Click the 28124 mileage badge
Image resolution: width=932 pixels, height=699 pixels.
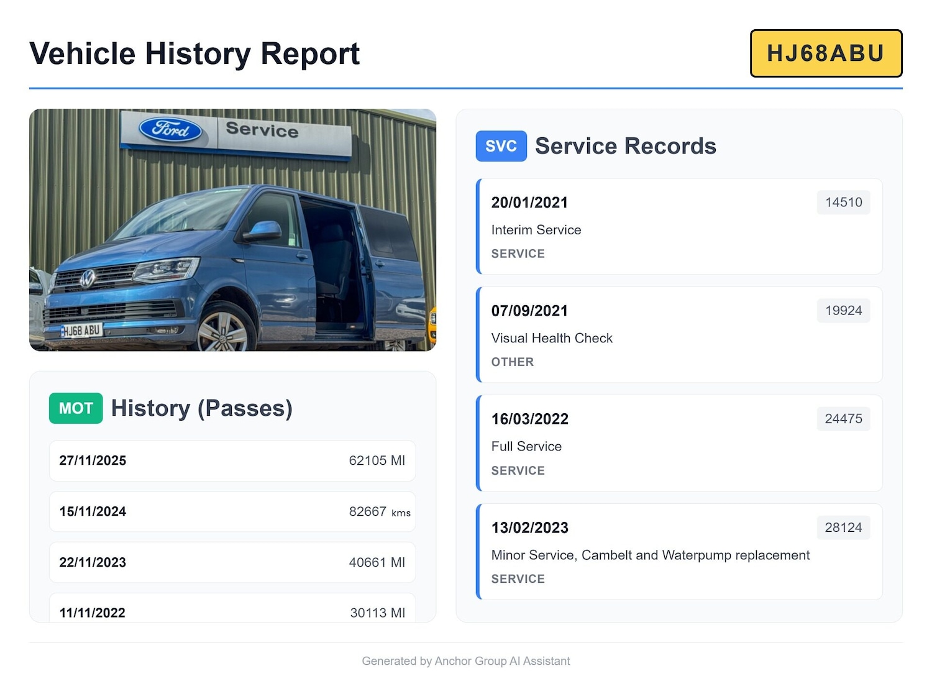tap(843, 527)
